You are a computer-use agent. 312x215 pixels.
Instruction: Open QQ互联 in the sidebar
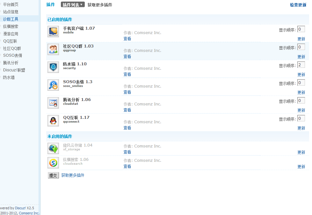(10, 41)
